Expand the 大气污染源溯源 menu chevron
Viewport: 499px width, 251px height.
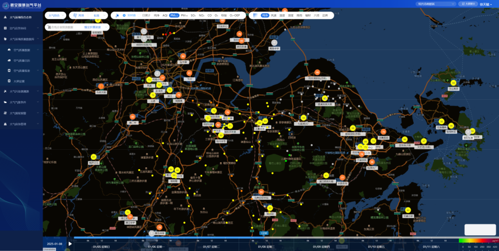tap(38, 92)
